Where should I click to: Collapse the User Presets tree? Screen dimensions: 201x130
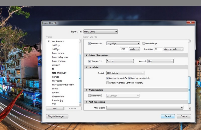point(49,41)
